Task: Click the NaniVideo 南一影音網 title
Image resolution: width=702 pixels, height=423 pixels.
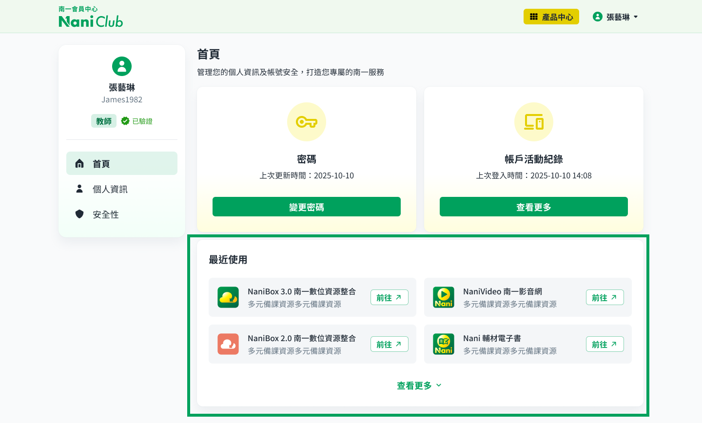Action: tap(503, 291)
